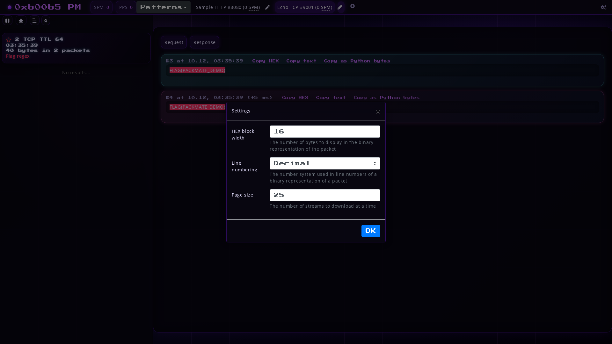The height and width of the screenshot is (344, 612).
Task: Click OK to save settings
Action: click(x=370, y=231)
